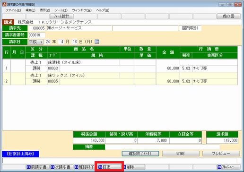Image resolution: width=244 pixels, height=172 pixels.
Task: Click row 2 課税 cell
Action: (36, 81)
